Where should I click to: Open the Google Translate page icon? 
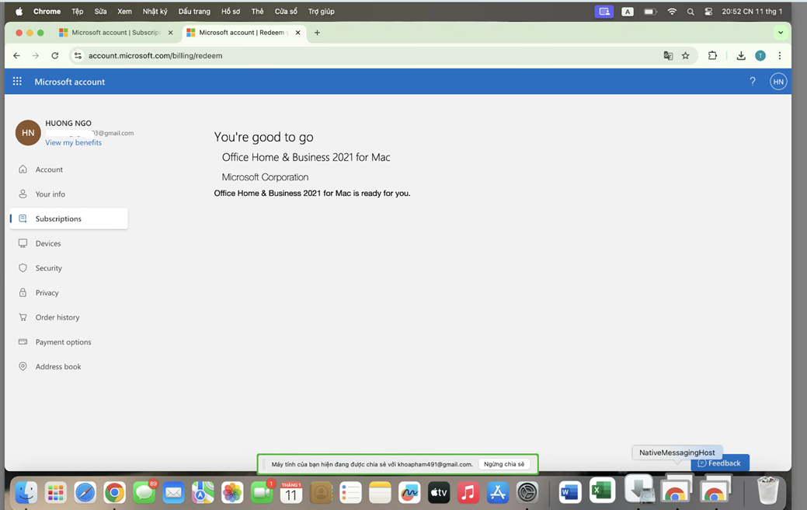point(668,56)
